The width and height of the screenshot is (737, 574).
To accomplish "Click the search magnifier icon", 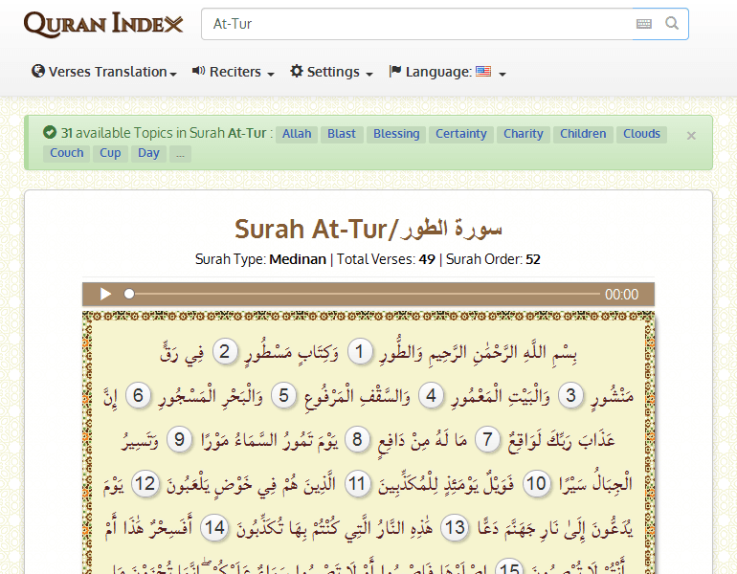I will pyautogui.click(x=672, y=24).
